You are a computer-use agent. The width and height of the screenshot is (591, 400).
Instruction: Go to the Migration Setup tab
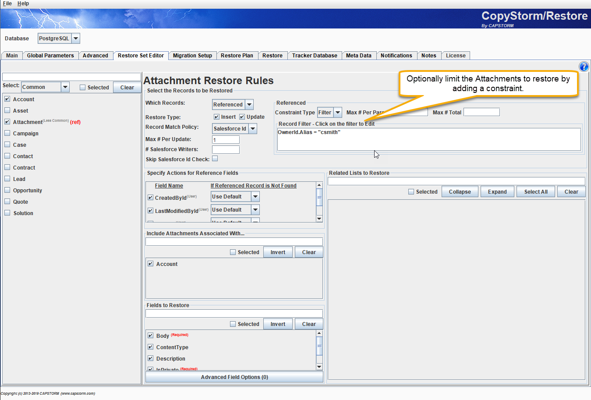pos(192,56)
